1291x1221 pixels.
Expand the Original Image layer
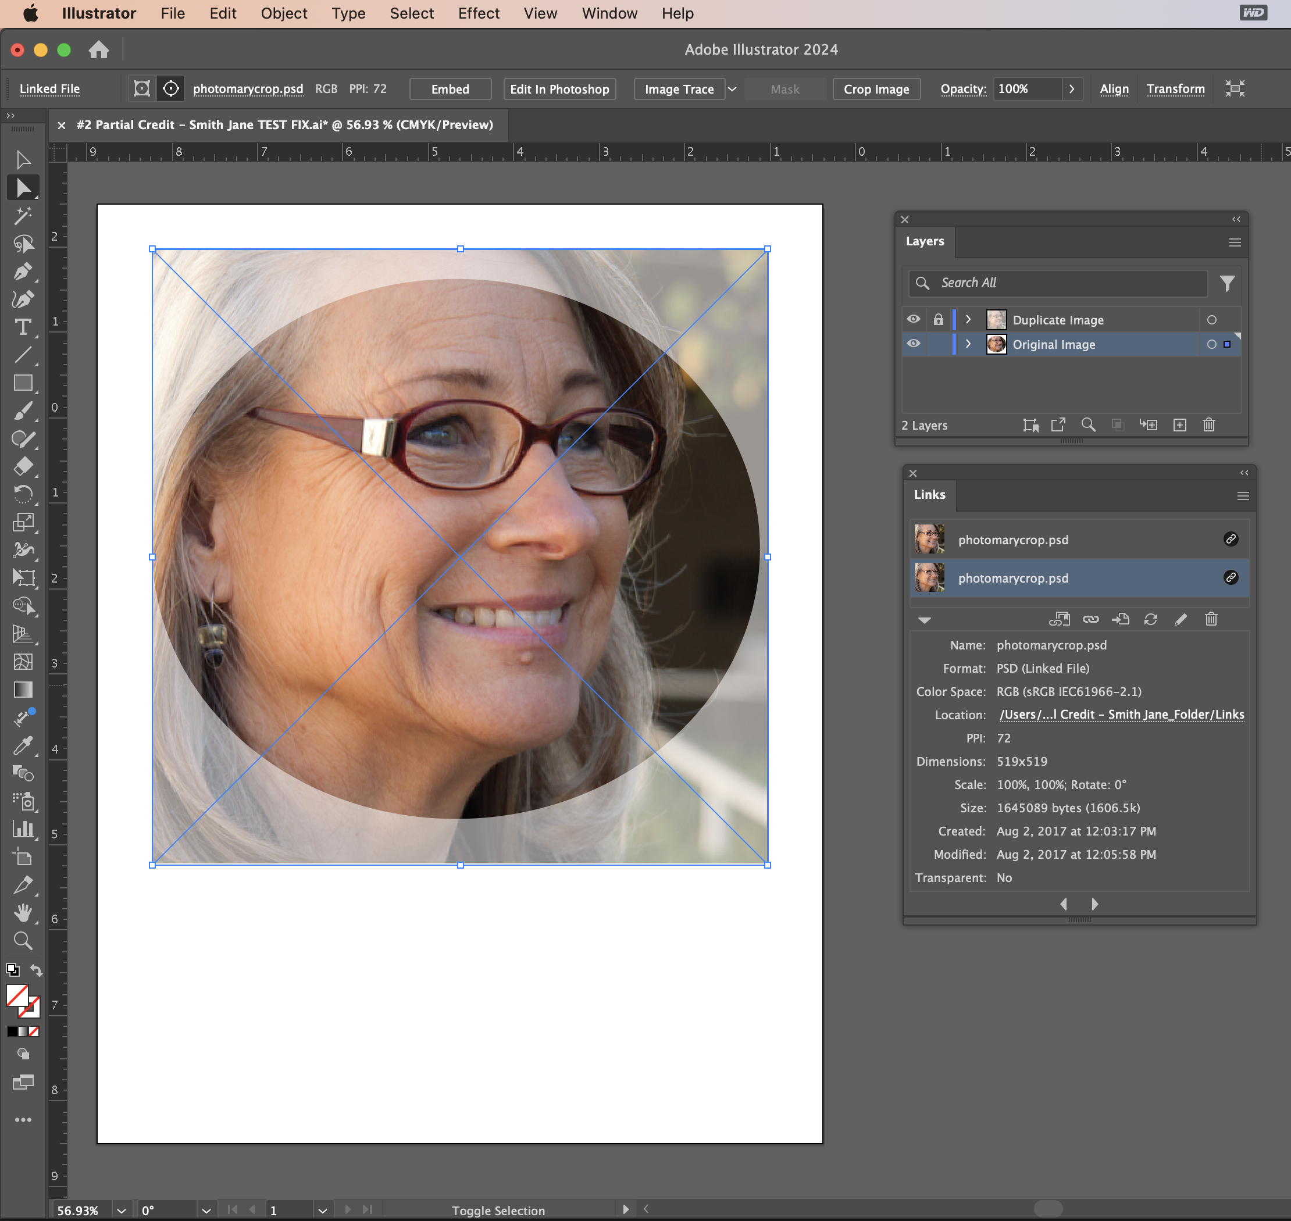coord(968,344)
